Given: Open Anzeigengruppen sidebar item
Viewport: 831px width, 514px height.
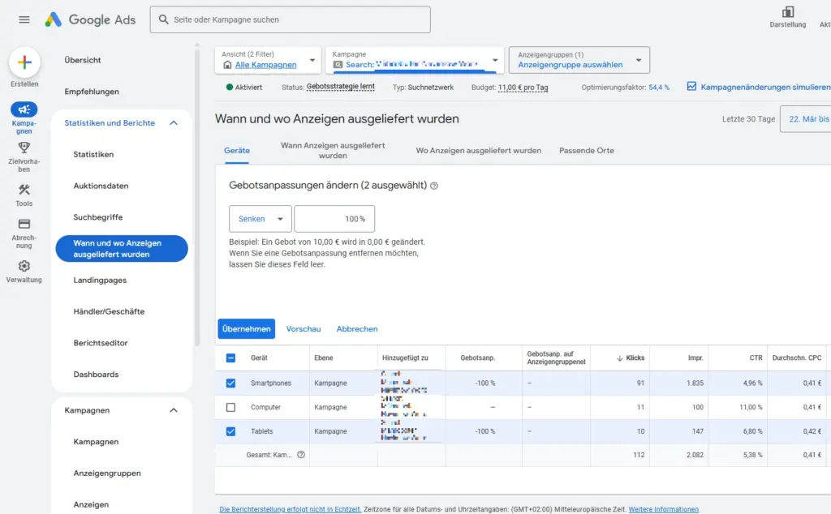Looking at the screenshot, I should coord(107,473).
